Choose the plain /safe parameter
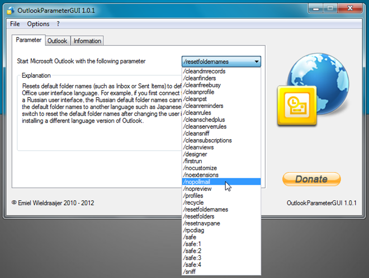Image resolution: width=369 pixels, height=278 pixels. (x=221, y=237)
